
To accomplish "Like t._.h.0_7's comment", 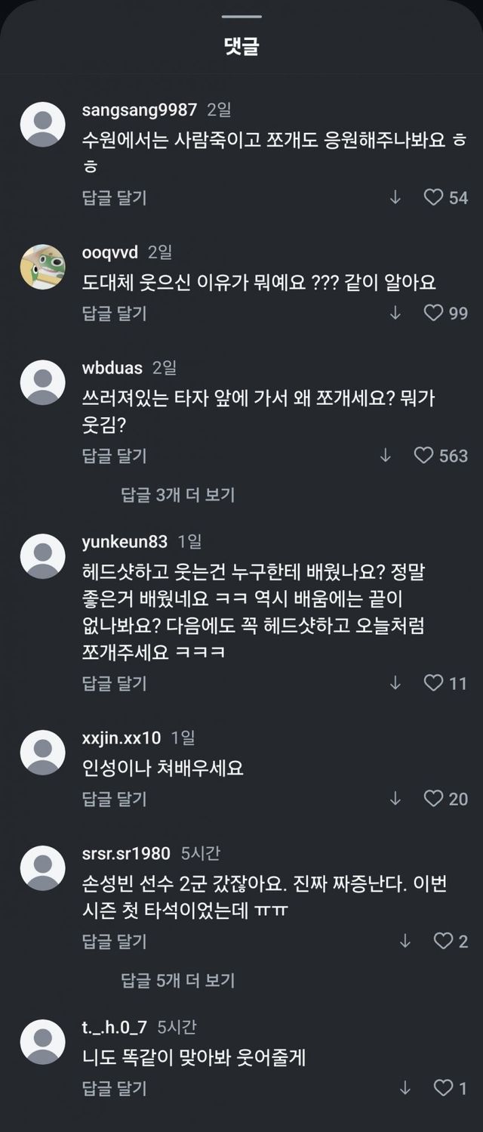I will 443,1088.
